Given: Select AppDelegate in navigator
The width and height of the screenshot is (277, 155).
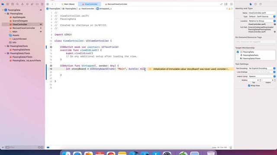Looking at the screenshot, I should [x=19, y=17].
